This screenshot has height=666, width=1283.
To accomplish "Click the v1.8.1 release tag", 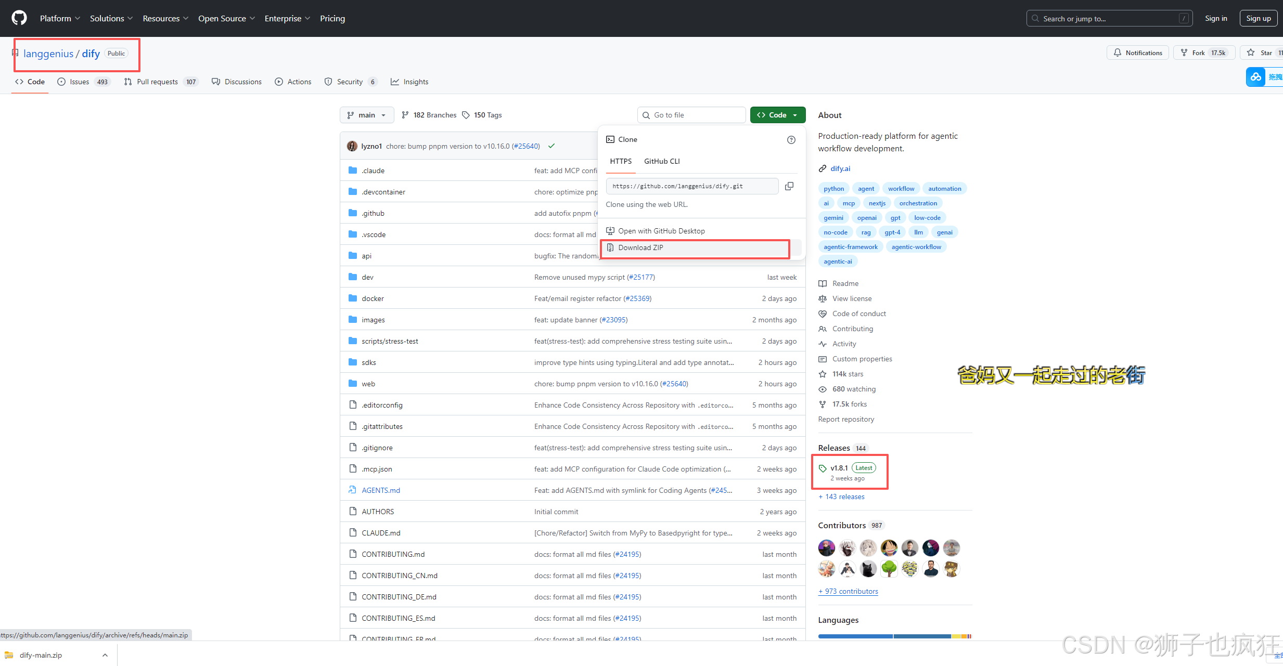I will click(839, 468).
